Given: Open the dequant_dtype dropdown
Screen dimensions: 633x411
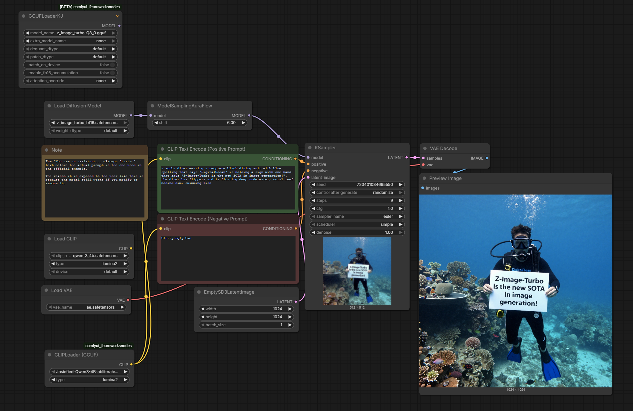Looking at the screenshot, I should 71,49.
